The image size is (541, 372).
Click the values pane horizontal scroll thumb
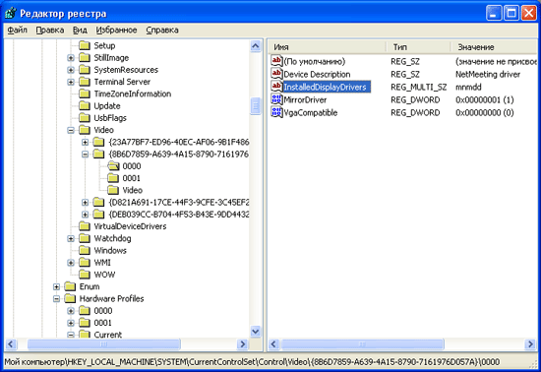[362, 344]
